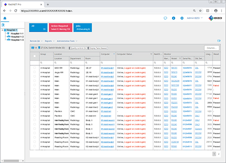Screen dimensions: 226x163
Task: Open the Custom CAL Switch mode link
Action: pos(198,129)
